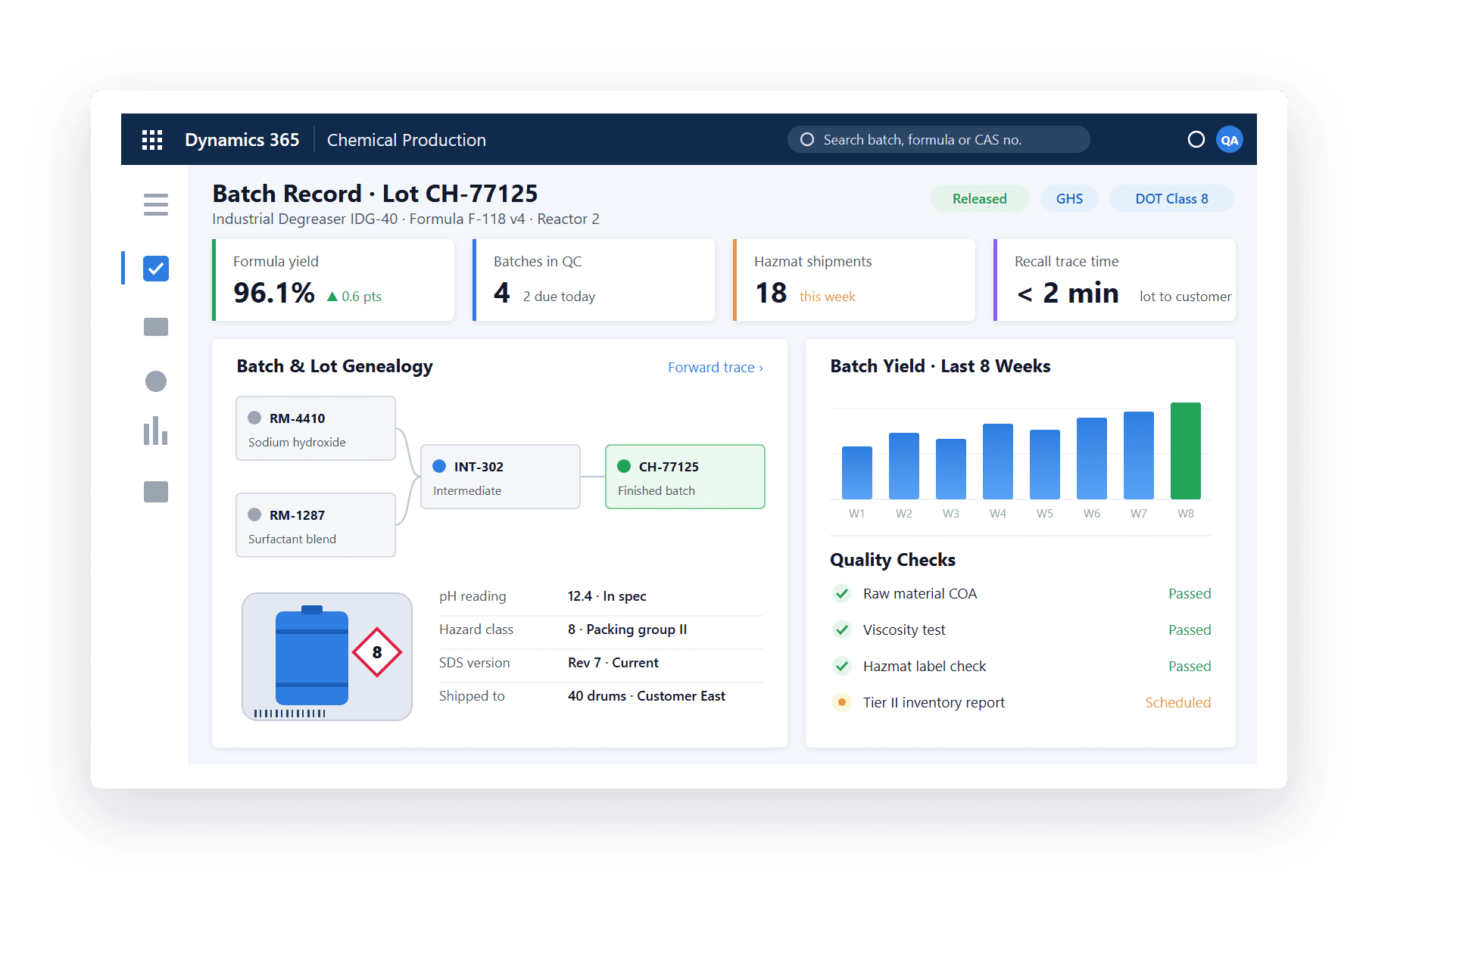The width and height of the screenshot is (1469, 970).
Task: Select the RM-1287 Surfactant blend node
Action: (316, 525)
